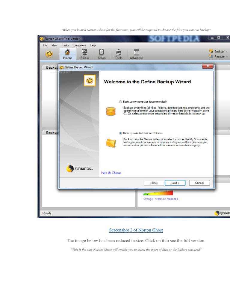
Task: Click the Backup icon at toolbar right
Action: tap(211, 51)
